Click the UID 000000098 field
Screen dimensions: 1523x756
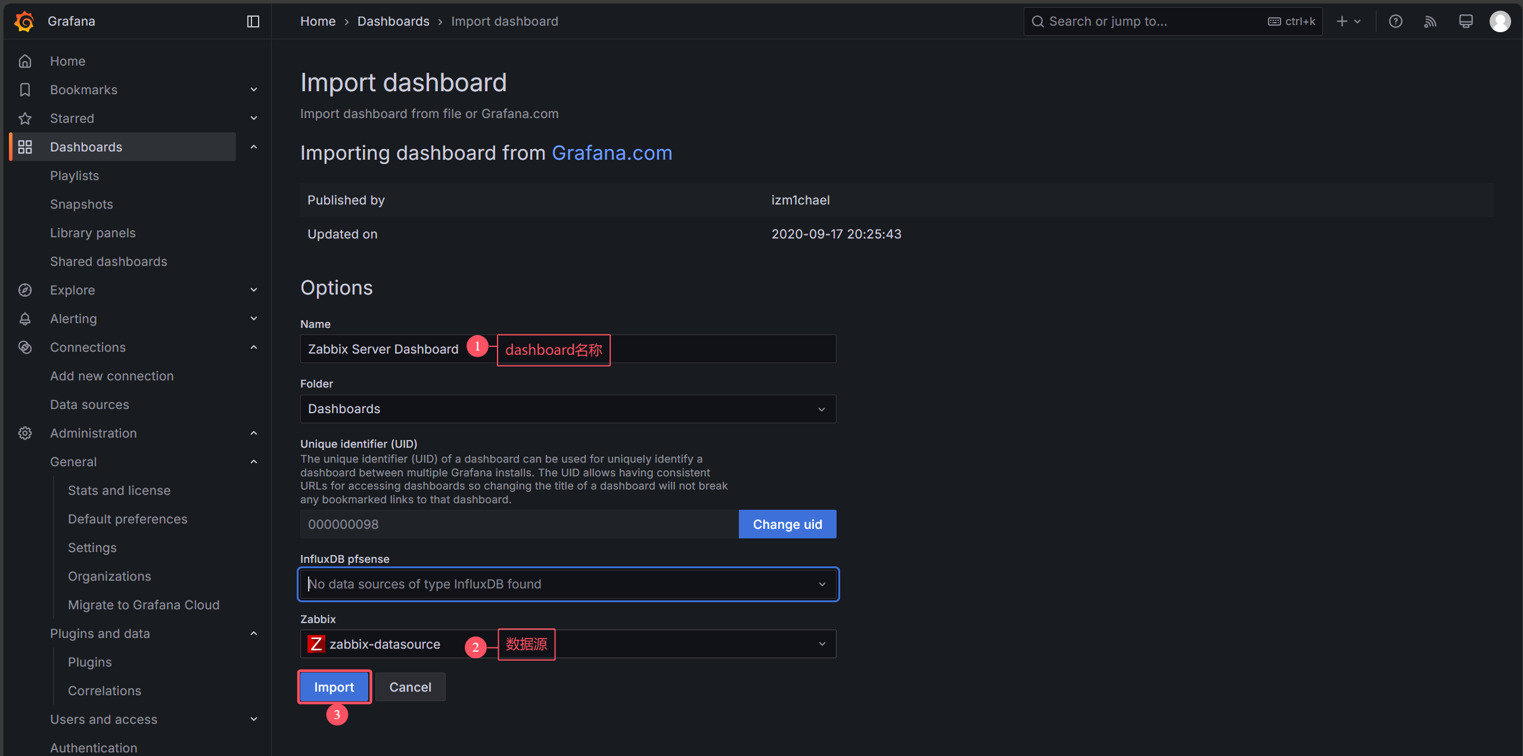[520, 524]
